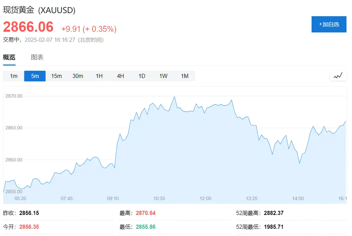The width and height of the screenshot is (352, 236).
Task: Switch to the 1D daily chart
Action: click(142, 76)
